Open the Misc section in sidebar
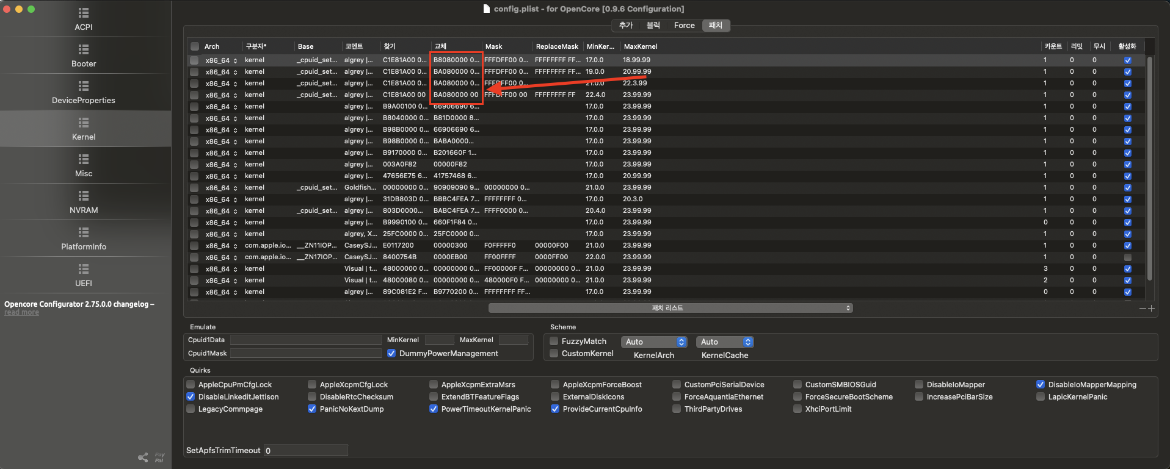Image resolution: width=1170 pixels, height=469 pixels. (x=84, y=165)
